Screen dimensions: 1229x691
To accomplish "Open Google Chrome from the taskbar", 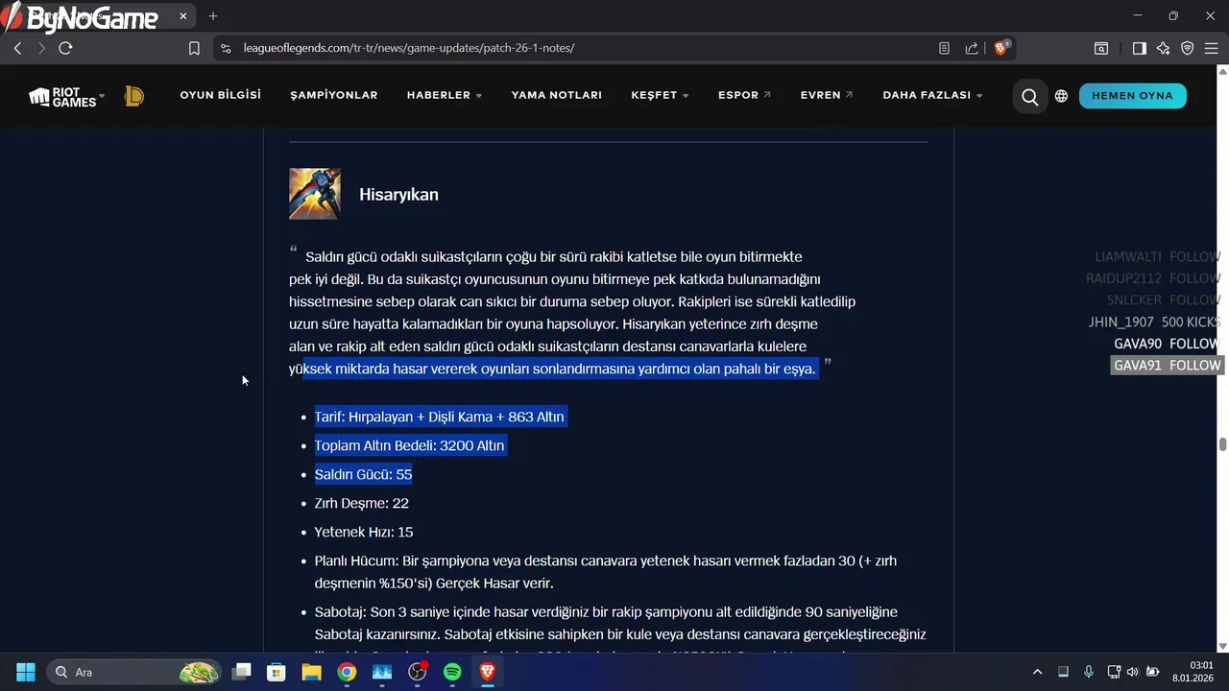I will [x=347, y=672].
